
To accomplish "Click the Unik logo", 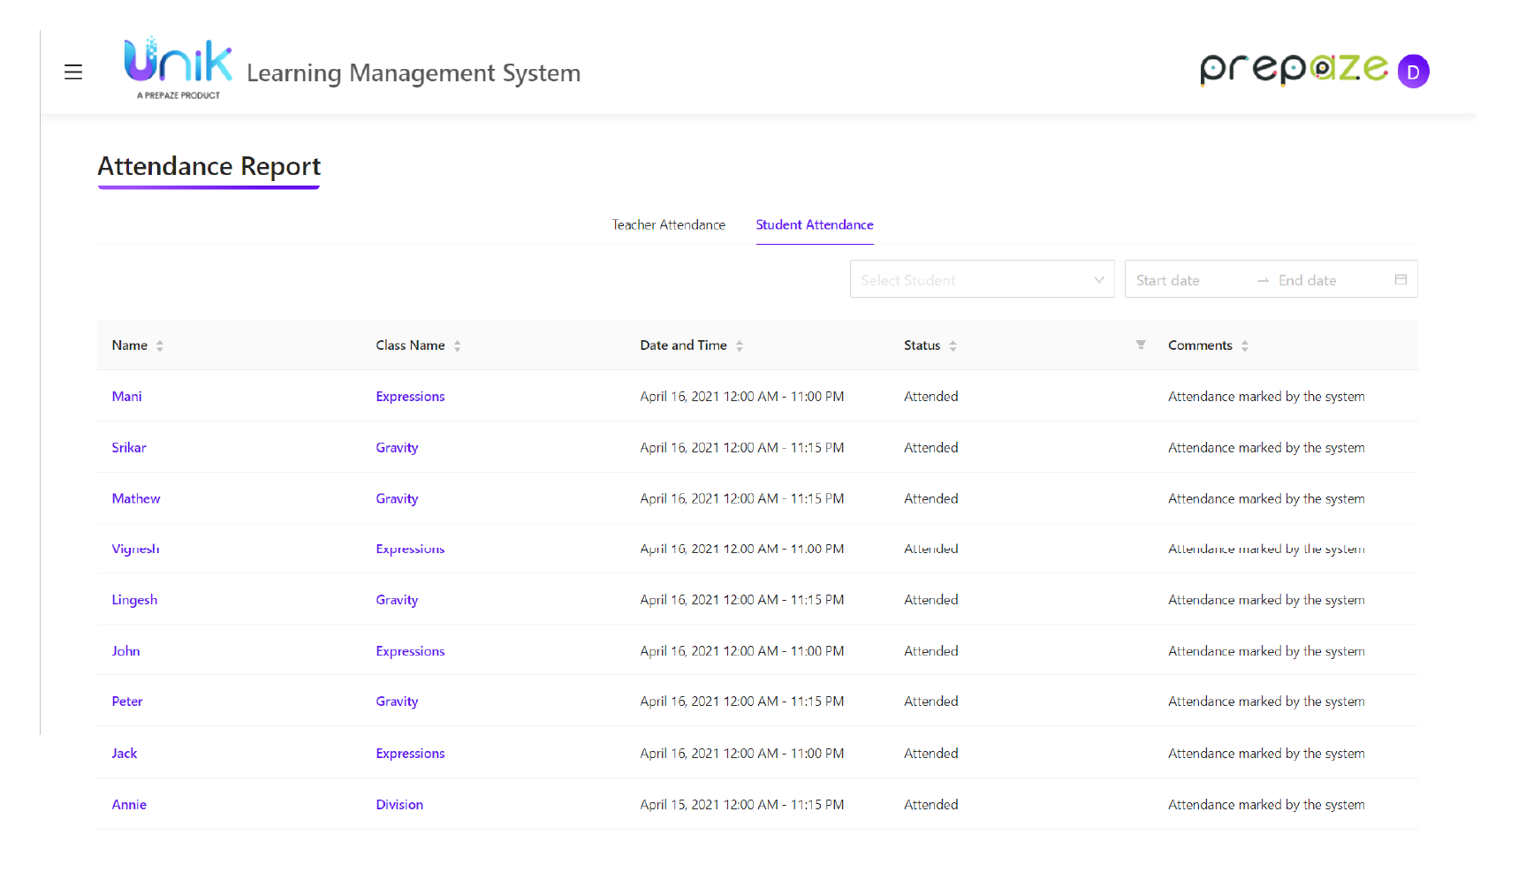I will coord(178,66).
